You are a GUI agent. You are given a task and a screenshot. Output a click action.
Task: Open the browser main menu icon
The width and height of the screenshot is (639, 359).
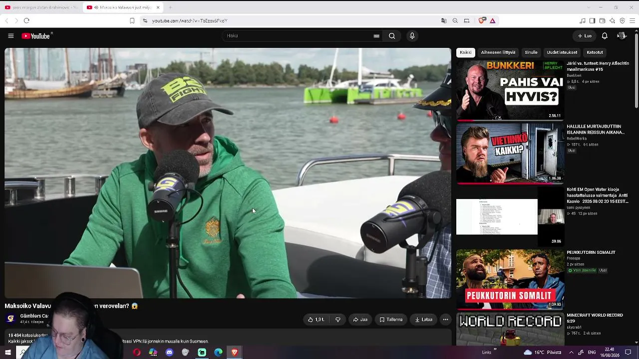point(633,21)
